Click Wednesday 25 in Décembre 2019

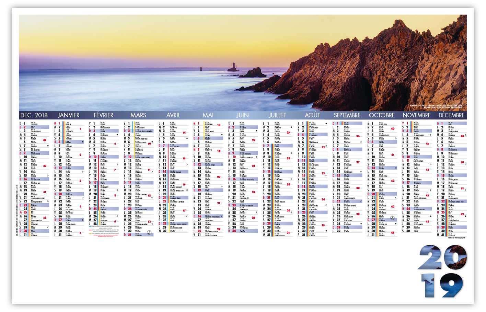pyautogui.click(x=451, y=212)
